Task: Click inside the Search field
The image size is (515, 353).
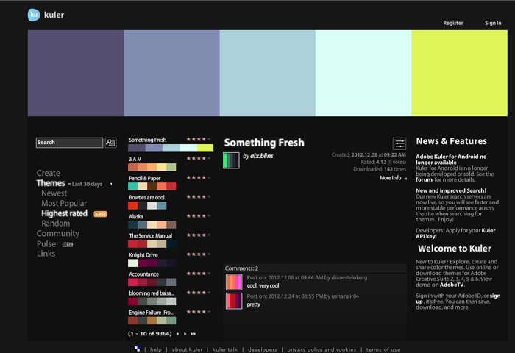Action: 69,143
